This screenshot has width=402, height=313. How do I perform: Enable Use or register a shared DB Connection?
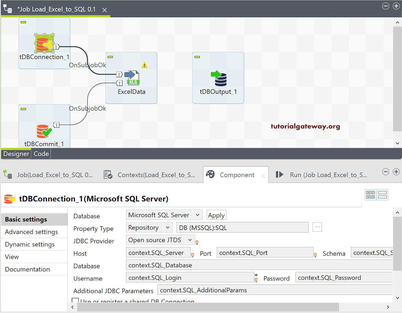tap(75, 301)
